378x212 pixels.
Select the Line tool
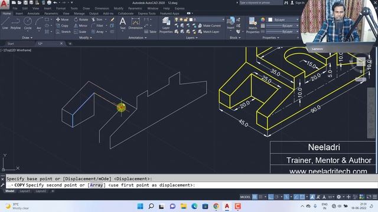tap(5, 24)
